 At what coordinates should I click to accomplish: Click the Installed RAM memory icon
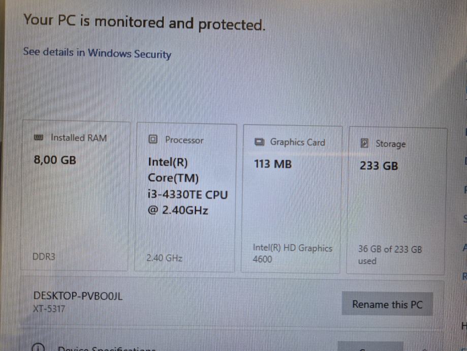(x=38, y=138)
